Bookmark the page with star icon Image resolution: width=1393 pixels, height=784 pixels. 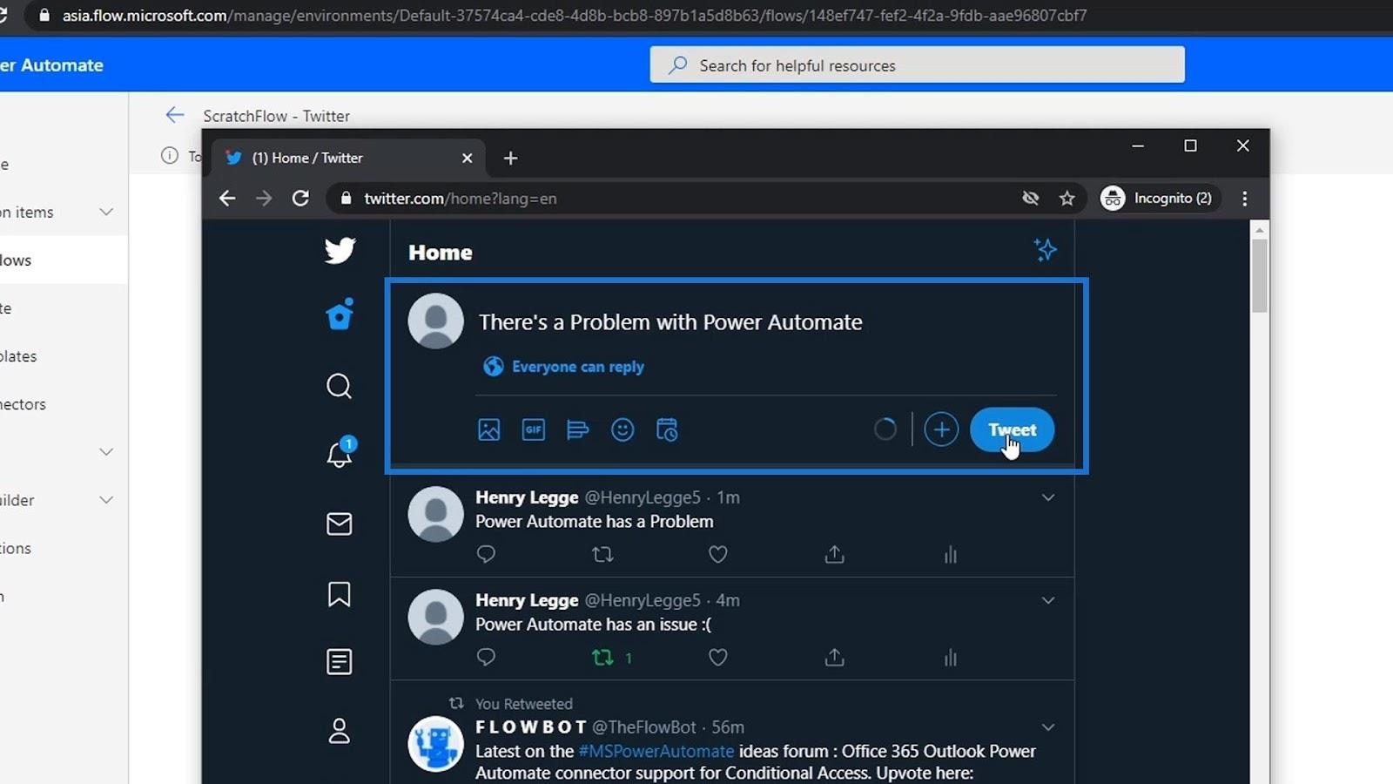[x=1067, y=198]
